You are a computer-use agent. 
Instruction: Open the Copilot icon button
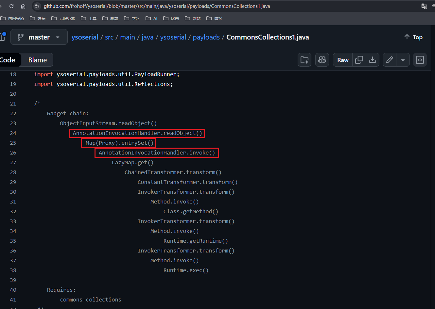(322, 60)
